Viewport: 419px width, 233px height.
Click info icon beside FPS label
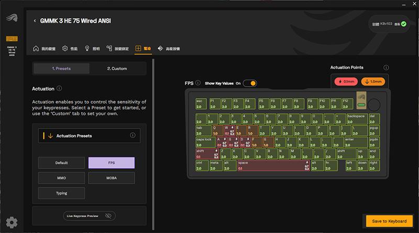pos(198,83)
